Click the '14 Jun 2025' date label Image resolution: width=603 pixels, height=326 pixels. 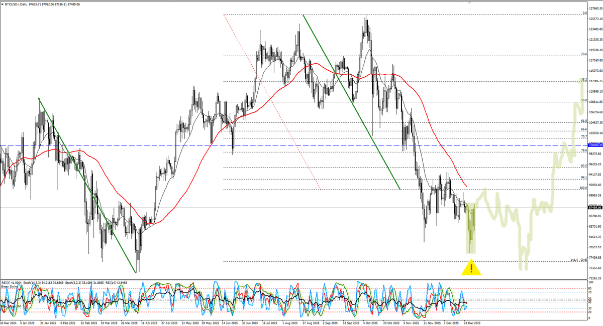coord(231,323)
